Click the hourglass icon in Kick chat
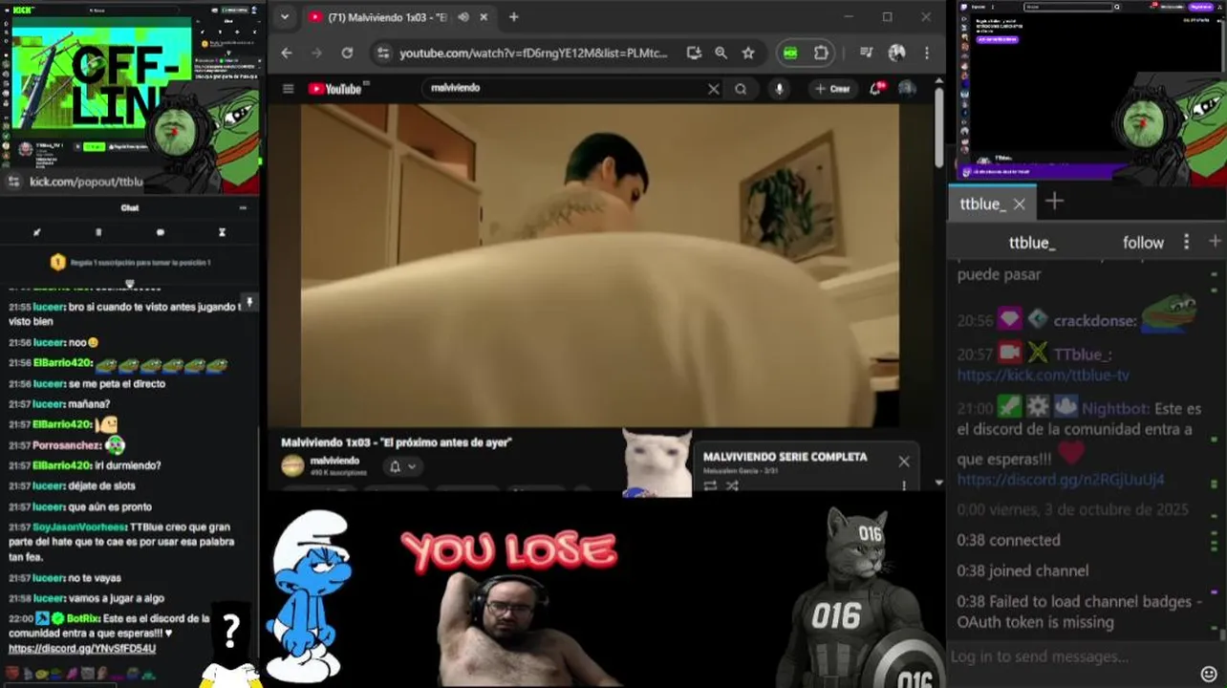 [x=222, y=232]
